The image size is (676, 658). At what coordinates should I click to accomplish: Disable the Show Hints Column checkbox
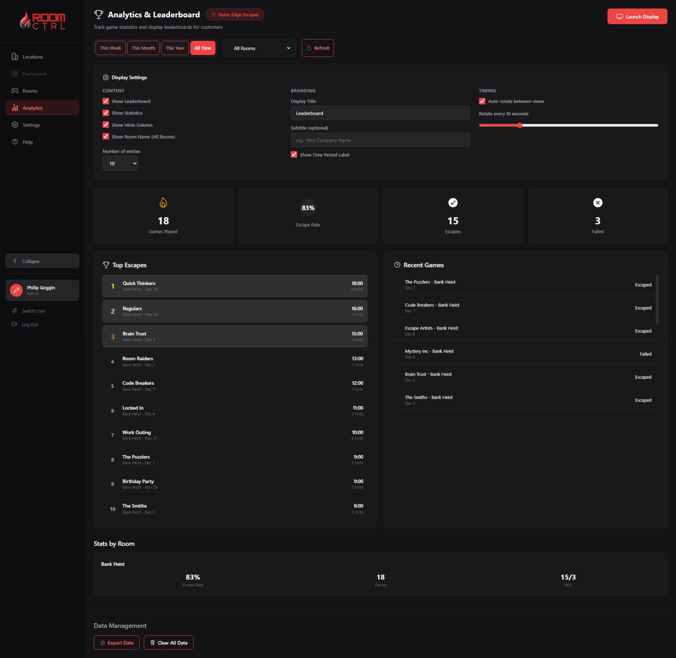pos(105,125)
